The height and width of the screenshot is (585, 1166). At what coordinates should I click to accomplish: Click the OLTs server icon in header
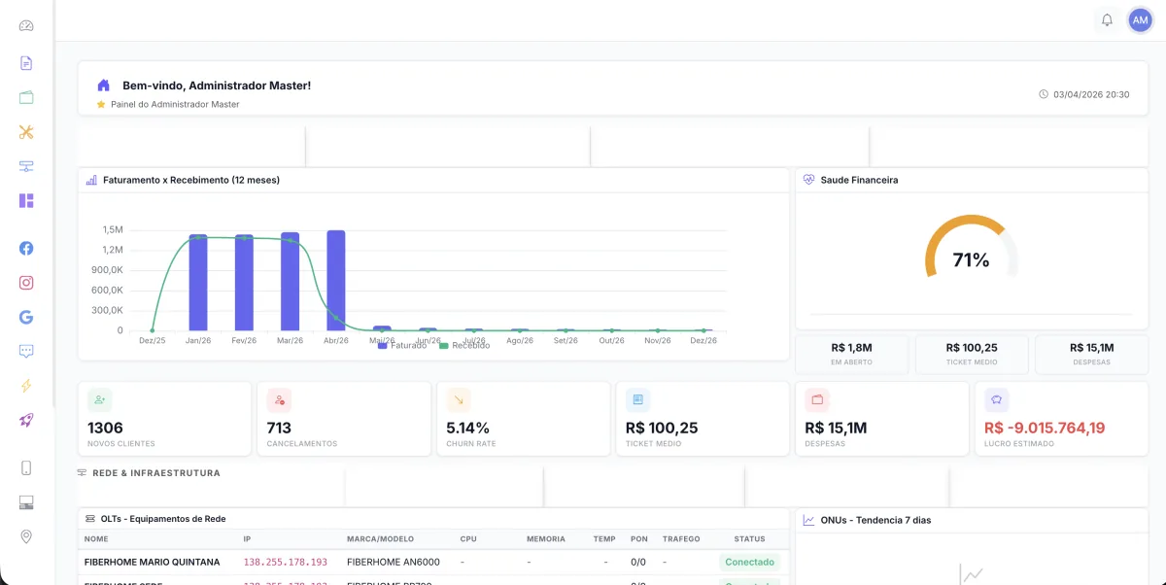click(90, 519)
